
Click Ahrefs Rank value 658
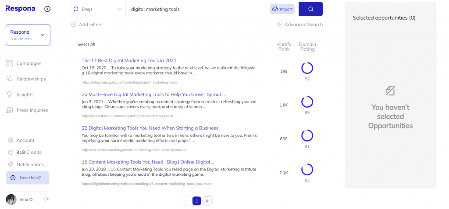pos(284,139)
